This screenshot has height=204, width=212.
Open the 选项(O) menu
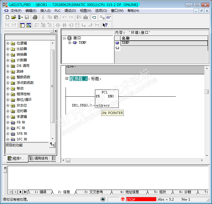(x=101, y=11)
